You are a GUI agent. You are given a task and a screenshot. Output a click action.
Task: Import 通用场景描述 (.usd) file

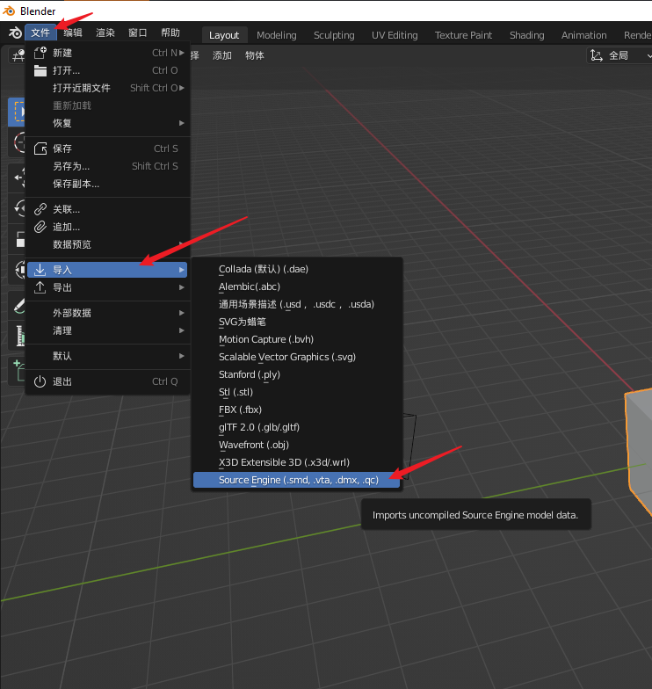coord(297,304)
